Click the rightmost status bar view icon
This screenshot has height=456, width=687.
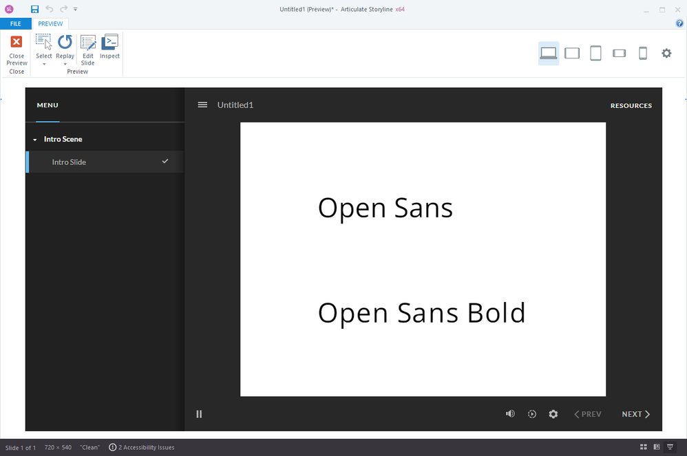(x=670, y=447)
